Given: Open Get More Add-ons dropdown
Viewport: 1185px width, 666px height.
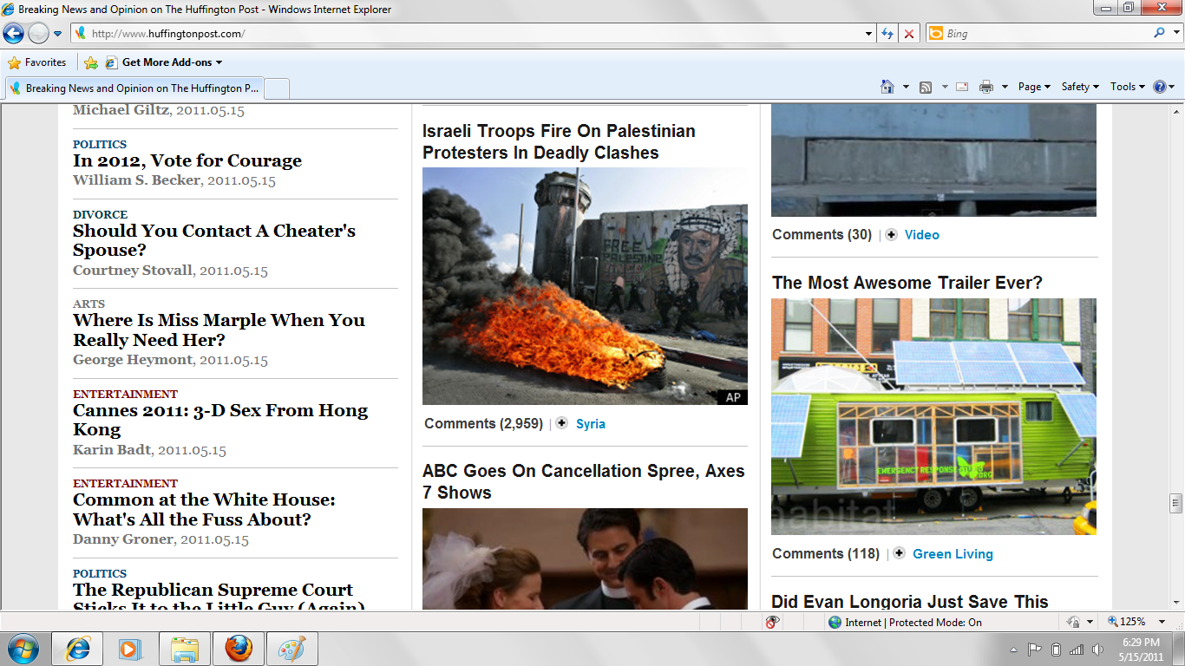Looking at the screenshot, I should 164,62.
